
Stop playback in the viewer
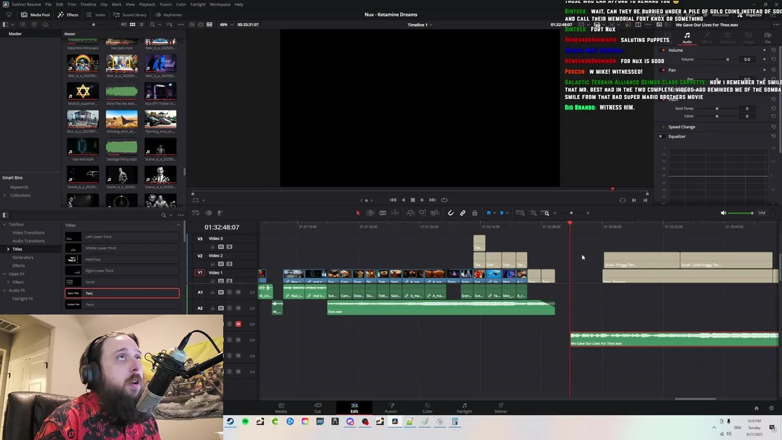412,200
